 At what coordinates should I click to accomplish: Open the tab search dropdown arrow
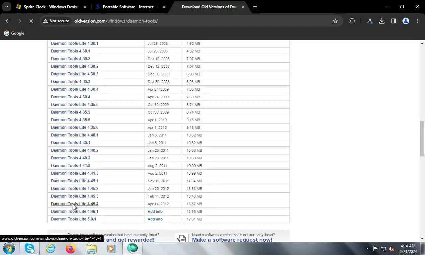click(x=7, y=7)
